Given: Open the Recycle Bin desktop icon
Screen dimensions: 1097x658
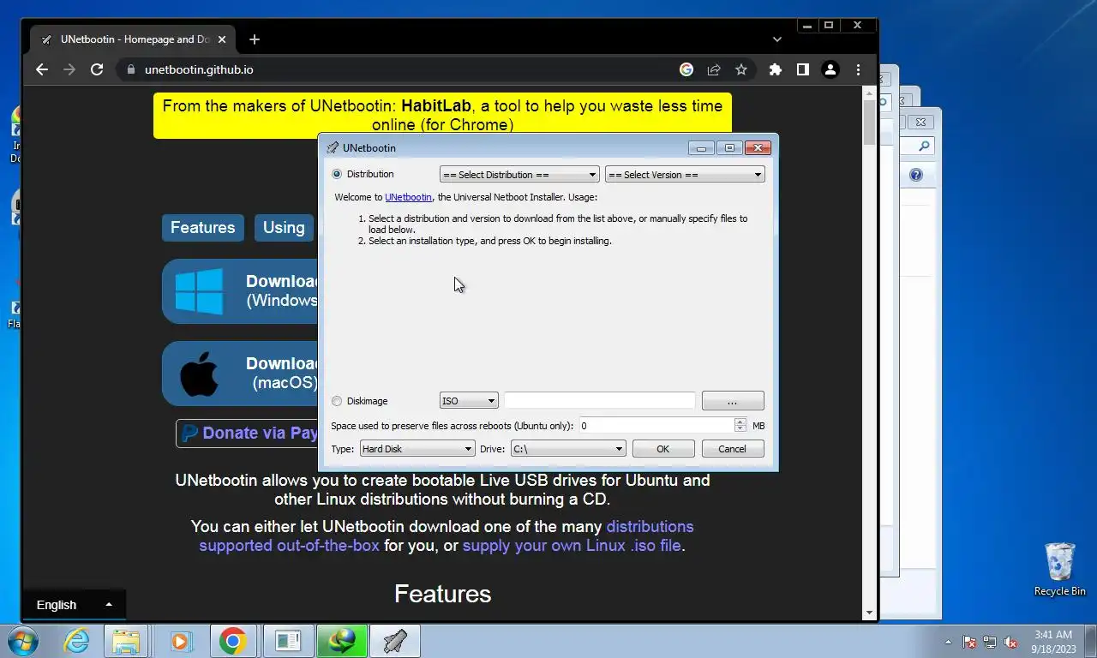Looking at the screenshot, I should click(x=1059, y=568).
